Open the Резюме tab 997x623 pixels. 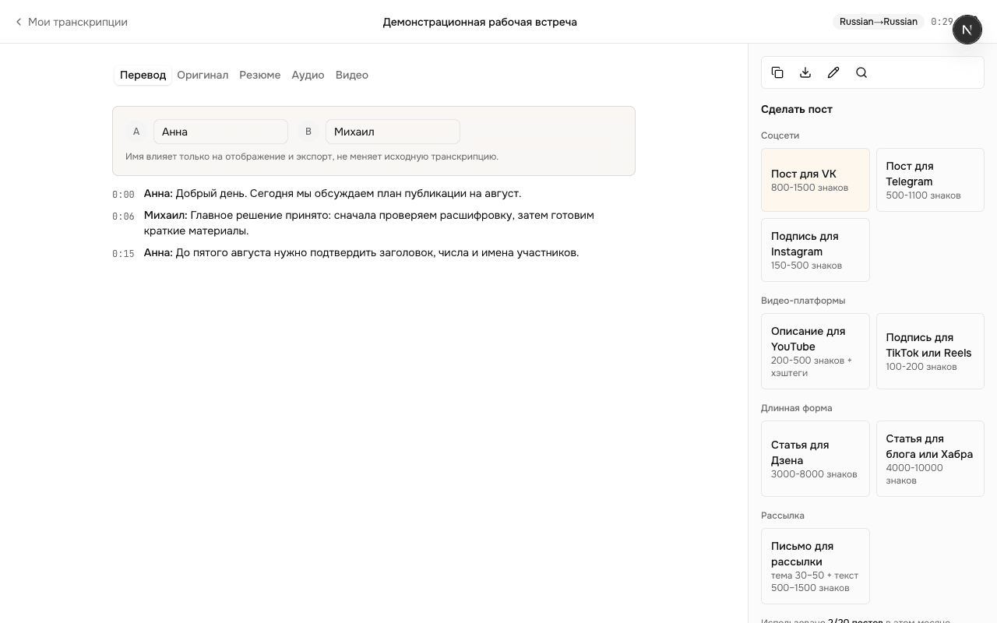(259, 75)
